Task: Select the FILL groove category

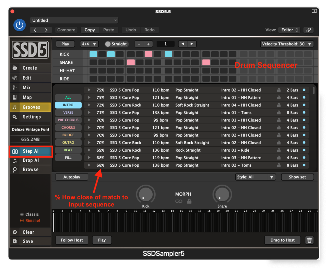Action: (68, 158)
